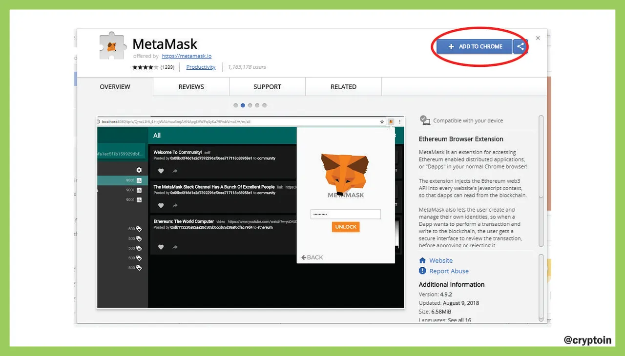Open the Productivity category link

click(201, 67)
